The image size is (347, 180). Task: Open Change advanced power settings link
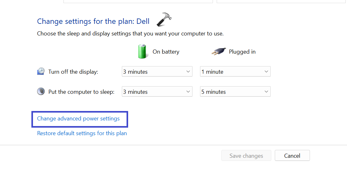pos(78,119)
